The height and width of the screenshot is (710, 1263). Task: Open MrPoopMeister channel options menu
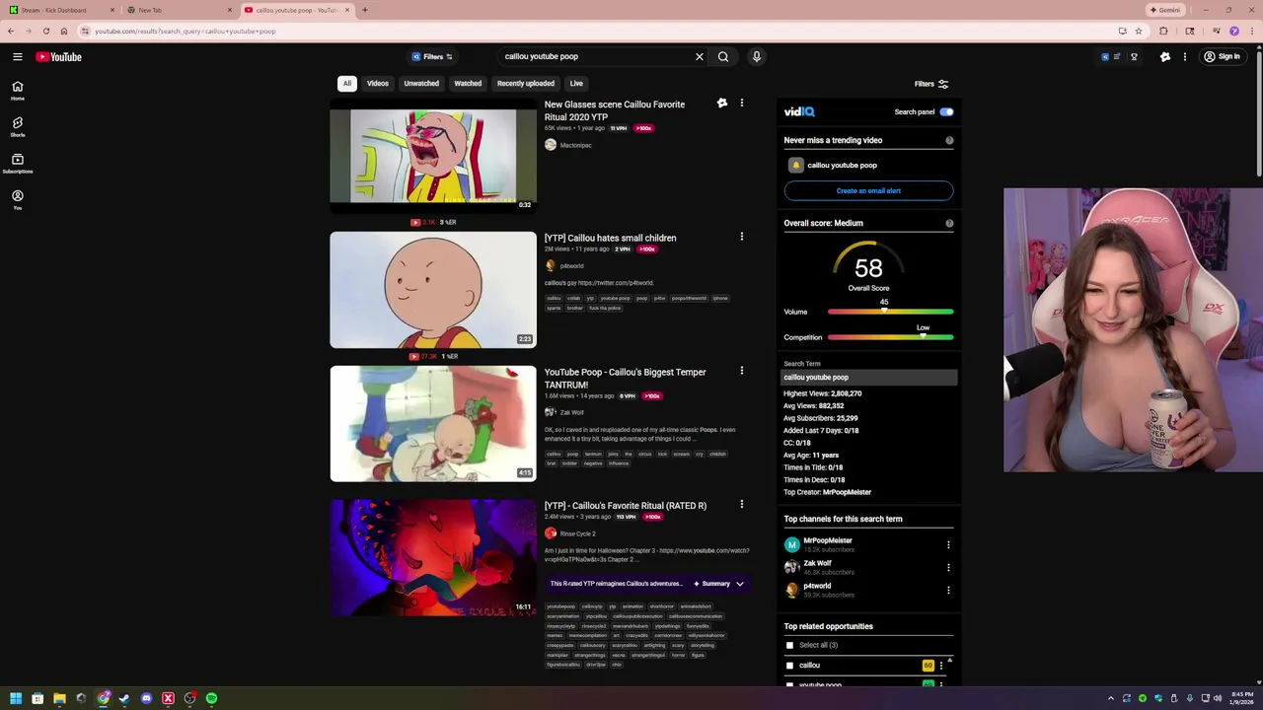(x=948, y=544)
